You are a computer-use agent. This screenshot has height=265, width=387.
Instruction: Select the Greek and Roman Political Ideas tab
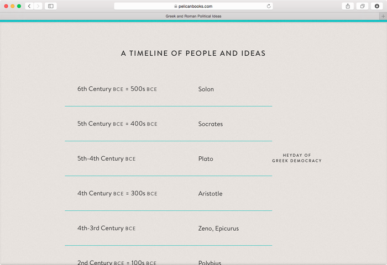[193, 16]
